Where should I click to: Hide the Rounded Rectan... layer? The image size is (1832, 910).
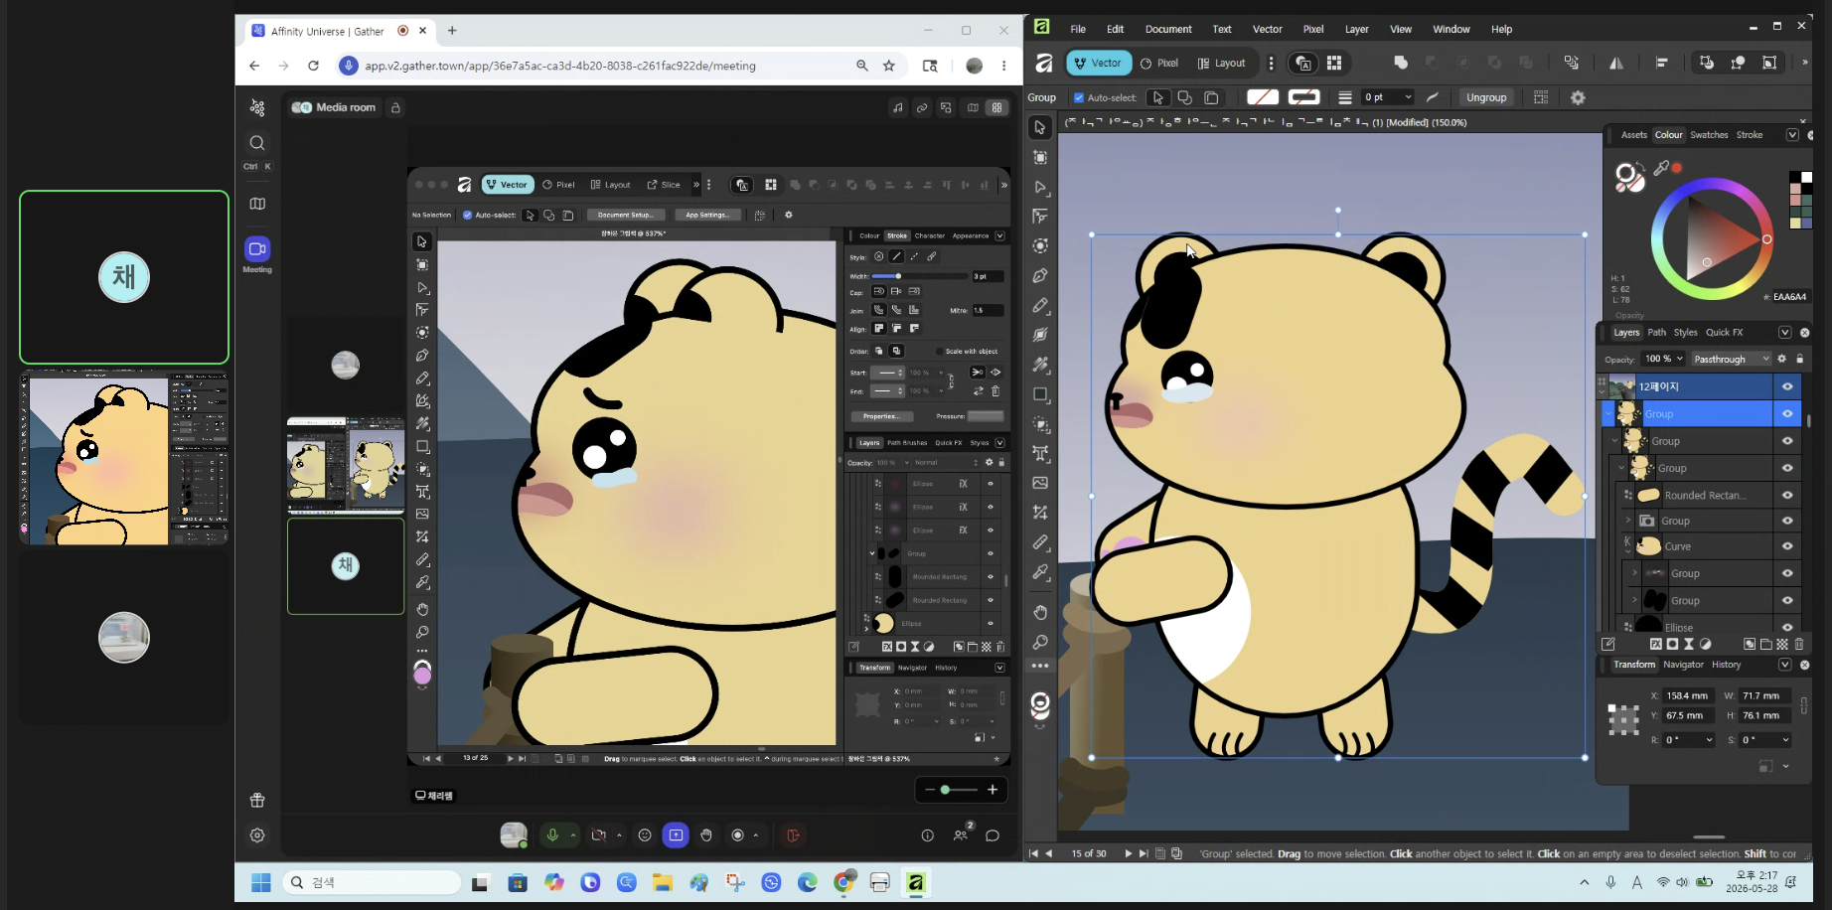point(1787,495)
